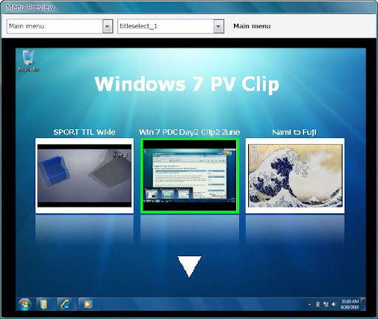The width and height of the screenshot is (378, 319).
Task: Click the SPORT TTL Wide title label
Action: 84,132
